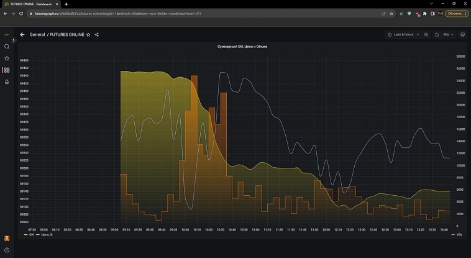Zoom out the time range
Viewport: 471px width, 258px height.
coord(426,35)
